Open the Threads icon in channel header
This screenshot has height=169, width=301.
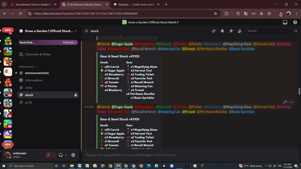tap(214, 31)
